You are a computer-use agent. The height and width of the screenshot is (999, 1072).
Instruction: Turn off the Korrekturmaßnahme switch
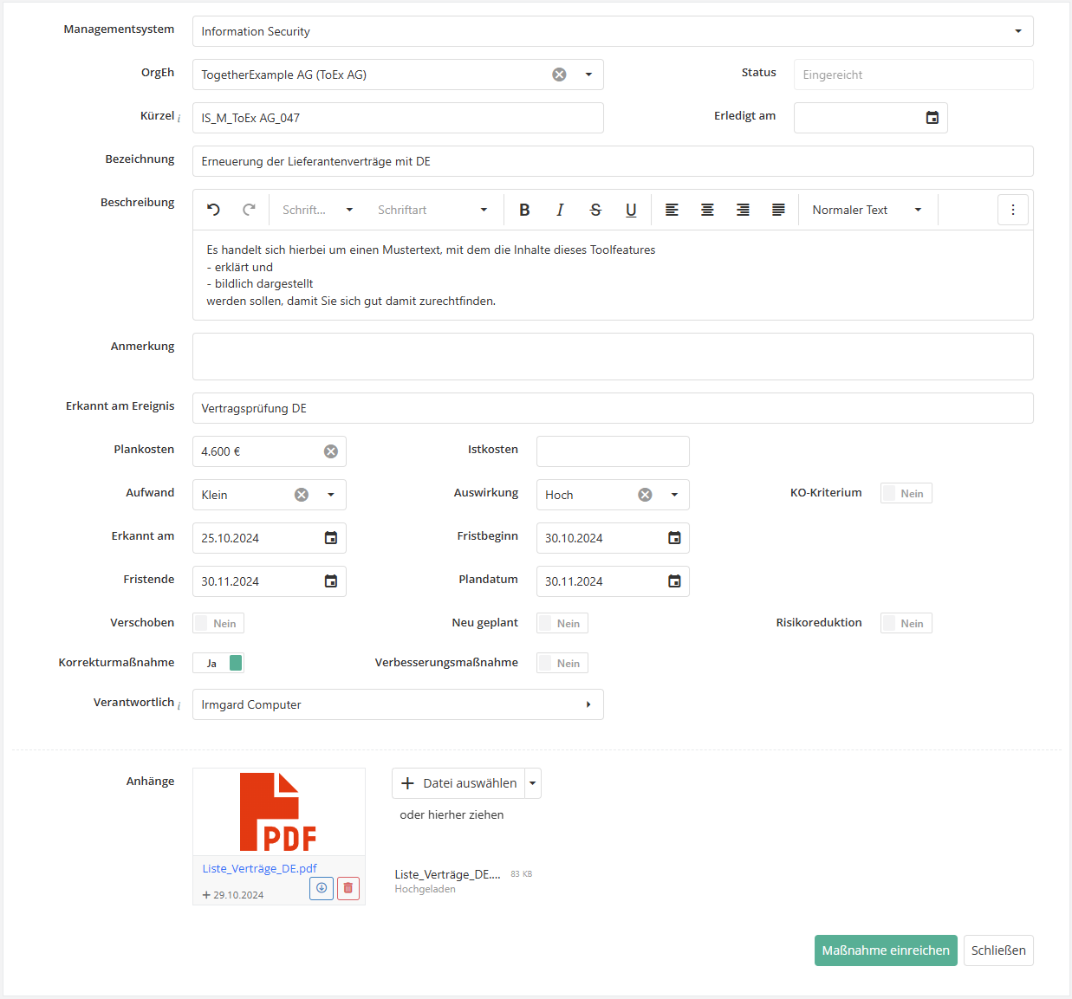(x=218, y=663)
